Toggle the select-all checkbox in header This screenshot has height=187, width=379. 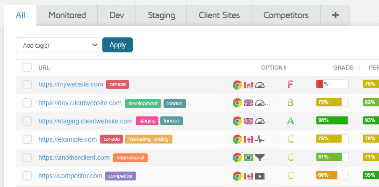(x=27, y=67)
